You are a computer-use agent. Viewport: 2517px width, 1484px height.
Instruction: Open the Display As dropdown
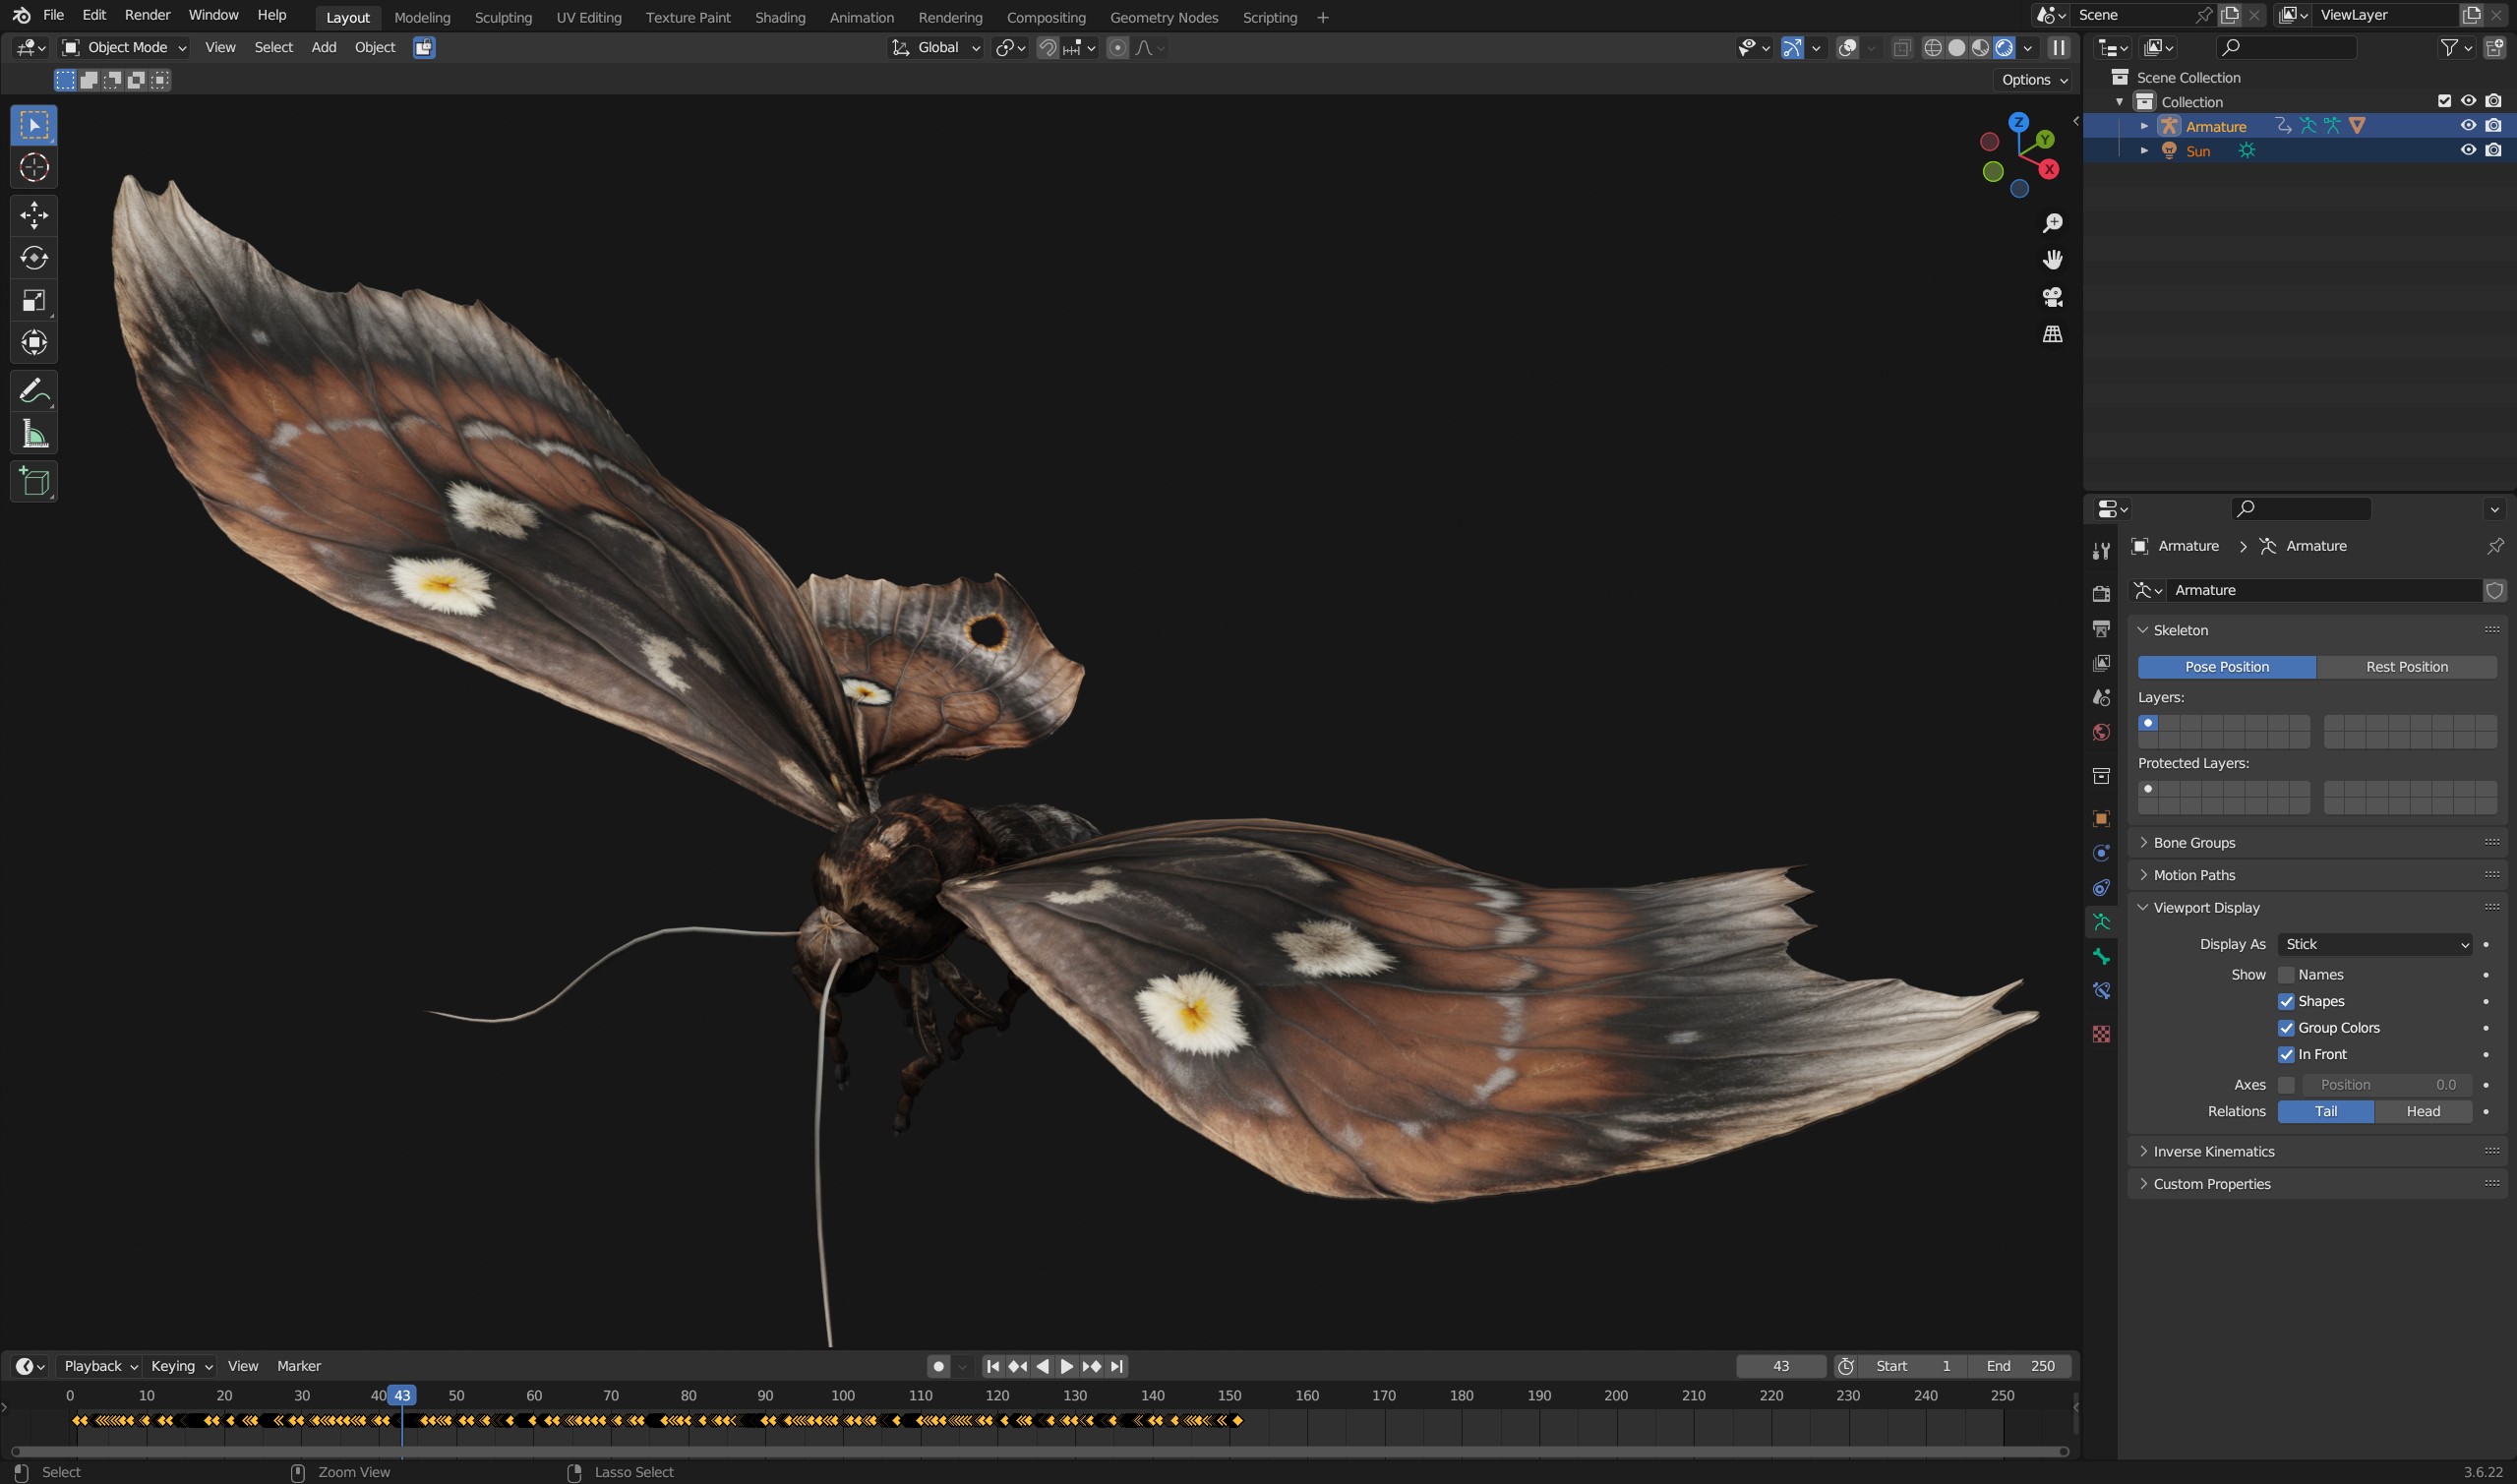[2374, 944]
